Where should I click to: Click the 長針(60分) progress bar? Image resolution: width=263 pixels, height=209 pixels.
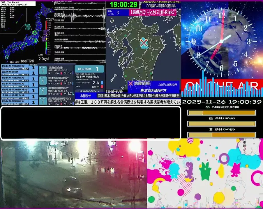(222, 124)
